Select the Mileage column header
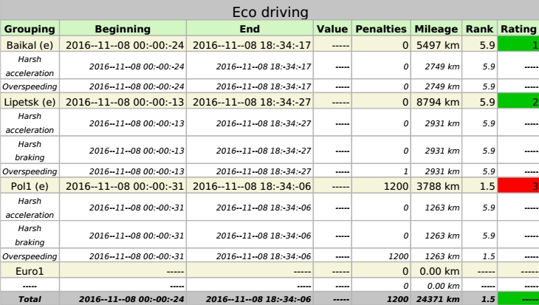This screenshot has width=539, height=305. 437,29
